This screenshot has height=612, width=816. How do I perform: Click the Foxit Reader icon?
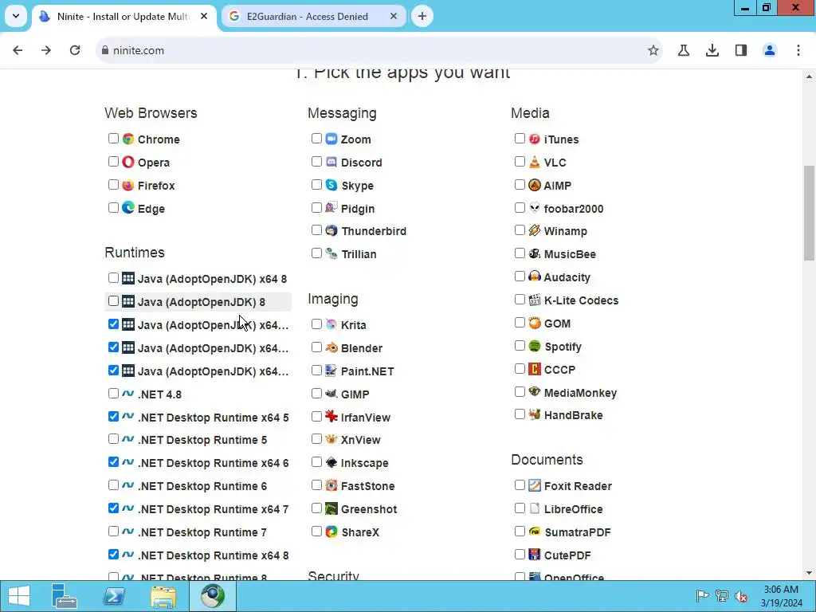535,485
